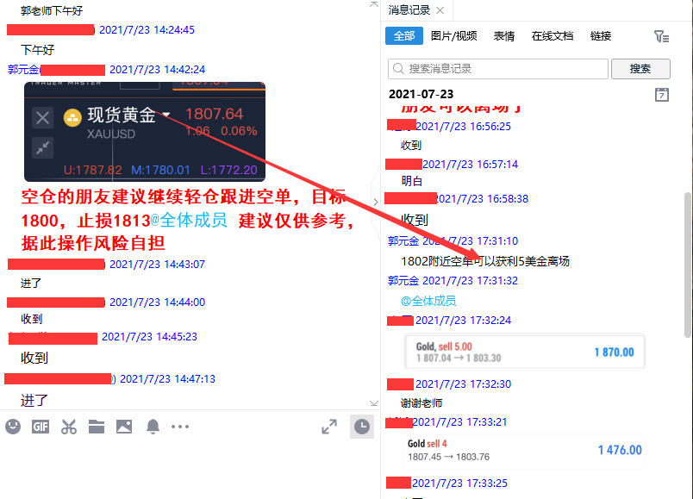Click the 2021-07-23 date header
Screen dimensions: 693x499
click(x=421, y=94)
